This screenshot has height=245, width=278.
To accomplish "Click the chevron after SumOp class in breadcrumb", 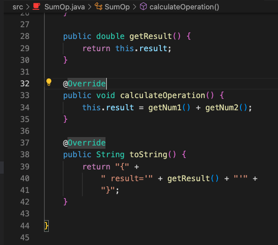I will [x=135, y=7].
